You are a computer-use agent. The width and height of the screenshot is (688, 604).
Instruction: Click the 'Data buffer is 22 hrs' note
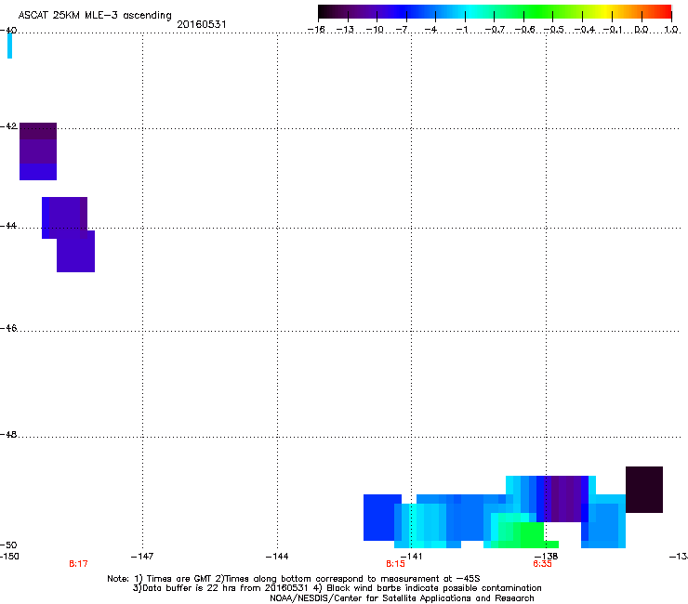[337, 588]
